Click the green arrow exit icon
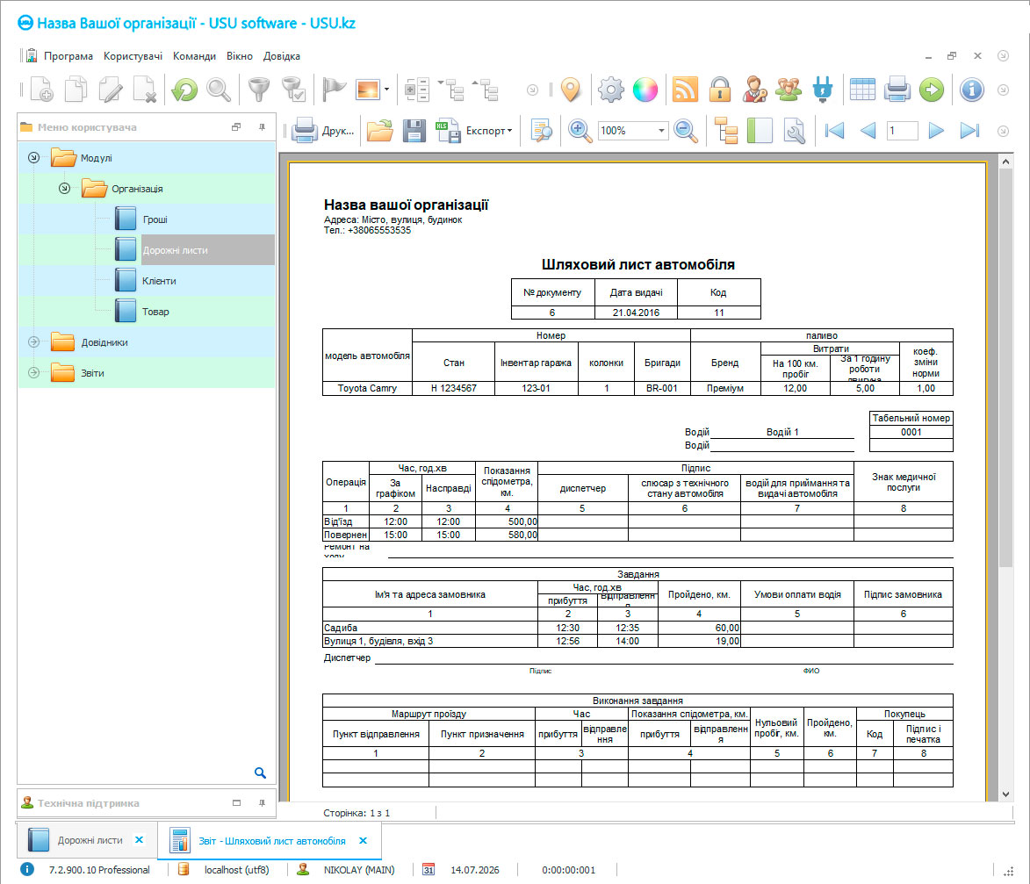 932,90
